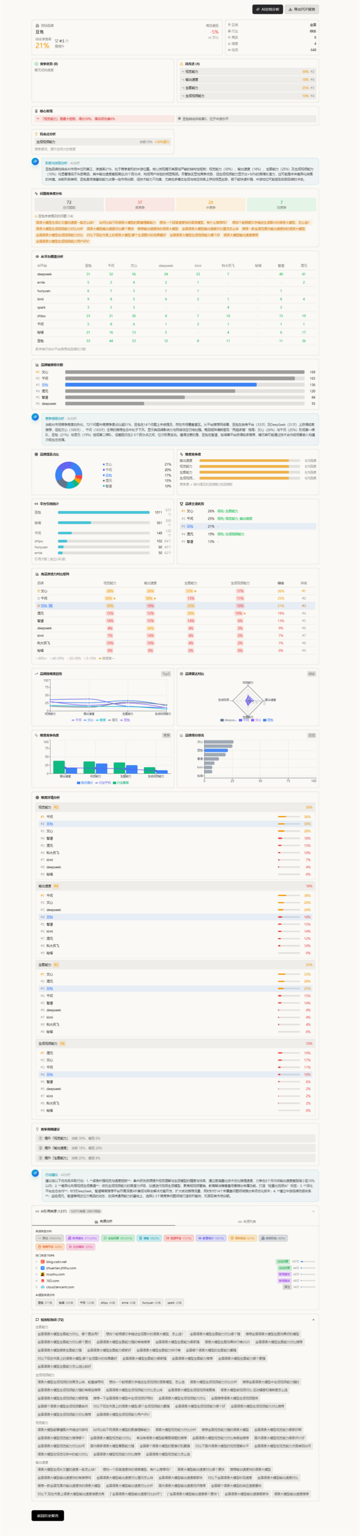Toggle 我方得分 legend in 维度竞争热度 chart

click(85, 782)
